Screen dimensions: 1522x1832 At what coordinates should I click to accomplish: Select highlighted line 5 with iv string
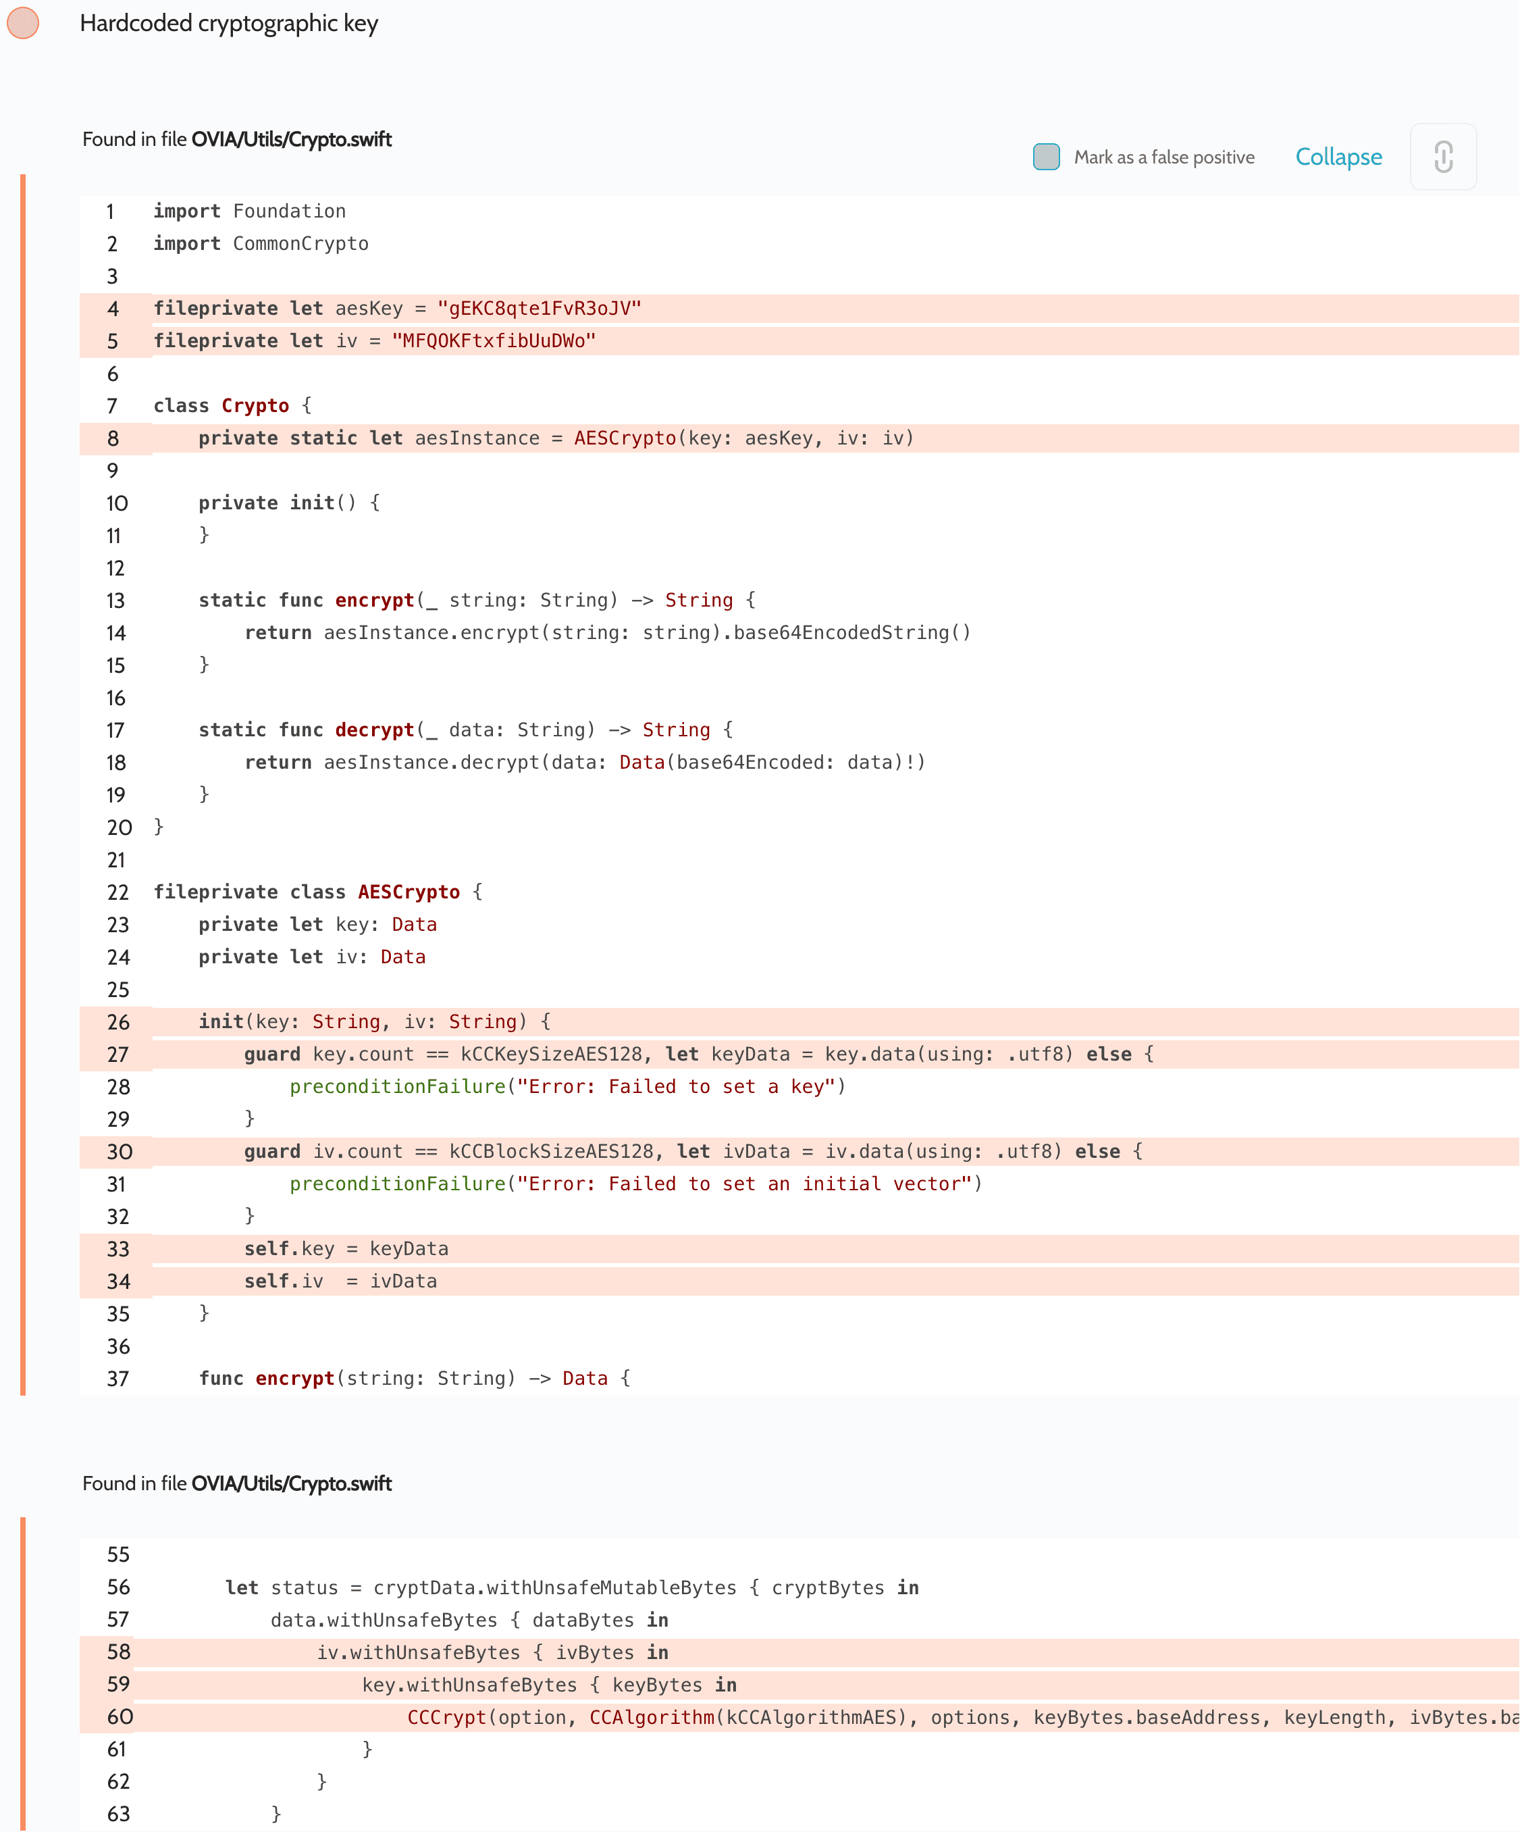[375, 341]
